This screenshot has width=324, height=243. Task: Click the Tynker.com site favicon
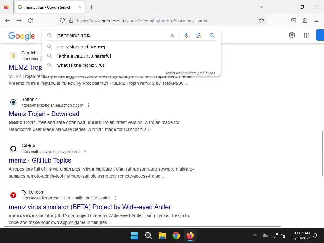(x=13, y=195)
